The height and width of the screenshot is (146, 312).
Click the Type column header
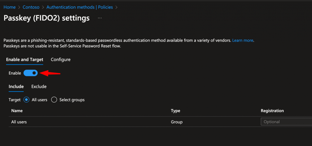click(x=175, y=111)
